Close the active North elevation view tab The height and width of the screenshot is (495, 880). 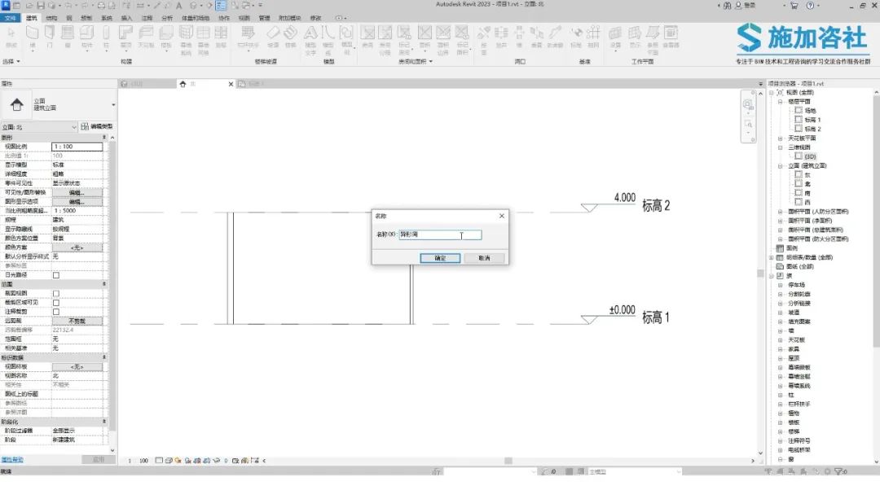click(x=231, y=84)
